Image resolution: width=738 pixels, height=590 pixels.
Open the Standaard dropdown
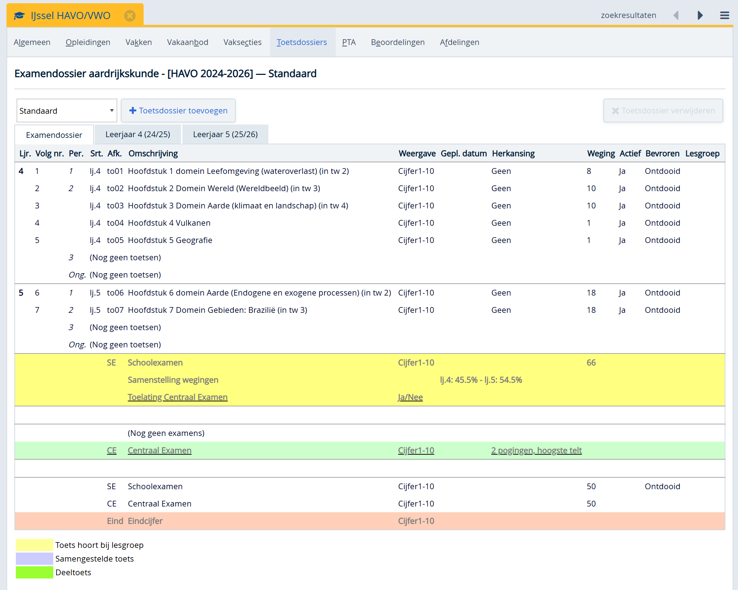67,111
